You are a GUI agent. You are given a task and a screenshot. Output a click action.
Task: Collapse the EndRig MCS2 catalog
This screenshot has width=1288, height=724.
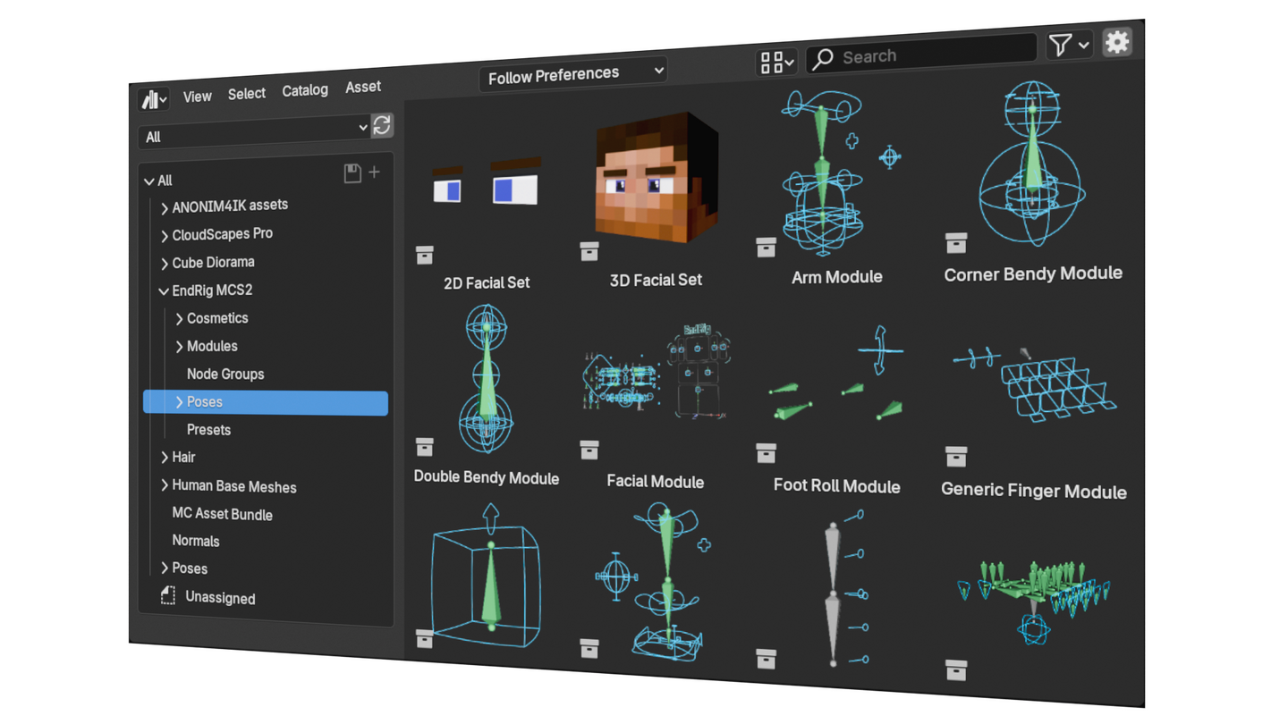(164, 290)
